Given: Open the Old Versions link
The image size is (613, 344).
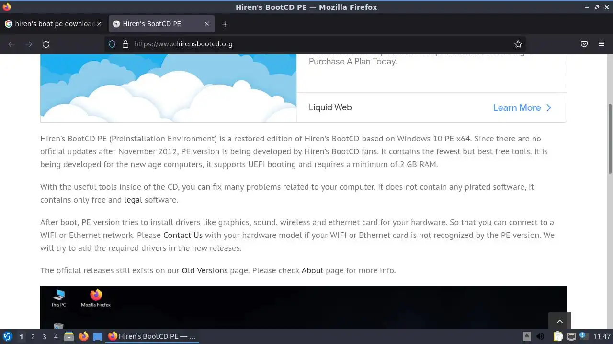Looking at the screenshot, I should (x=204, y=270).
